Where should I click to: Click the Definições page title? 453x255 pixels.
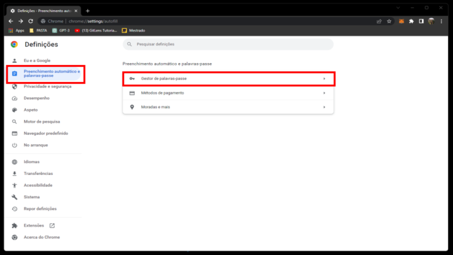click(x=42, y=44)
